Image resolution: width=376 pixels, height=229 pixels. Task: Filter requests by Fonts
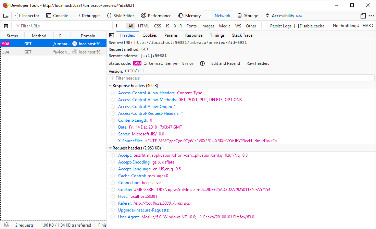(192, 26)
